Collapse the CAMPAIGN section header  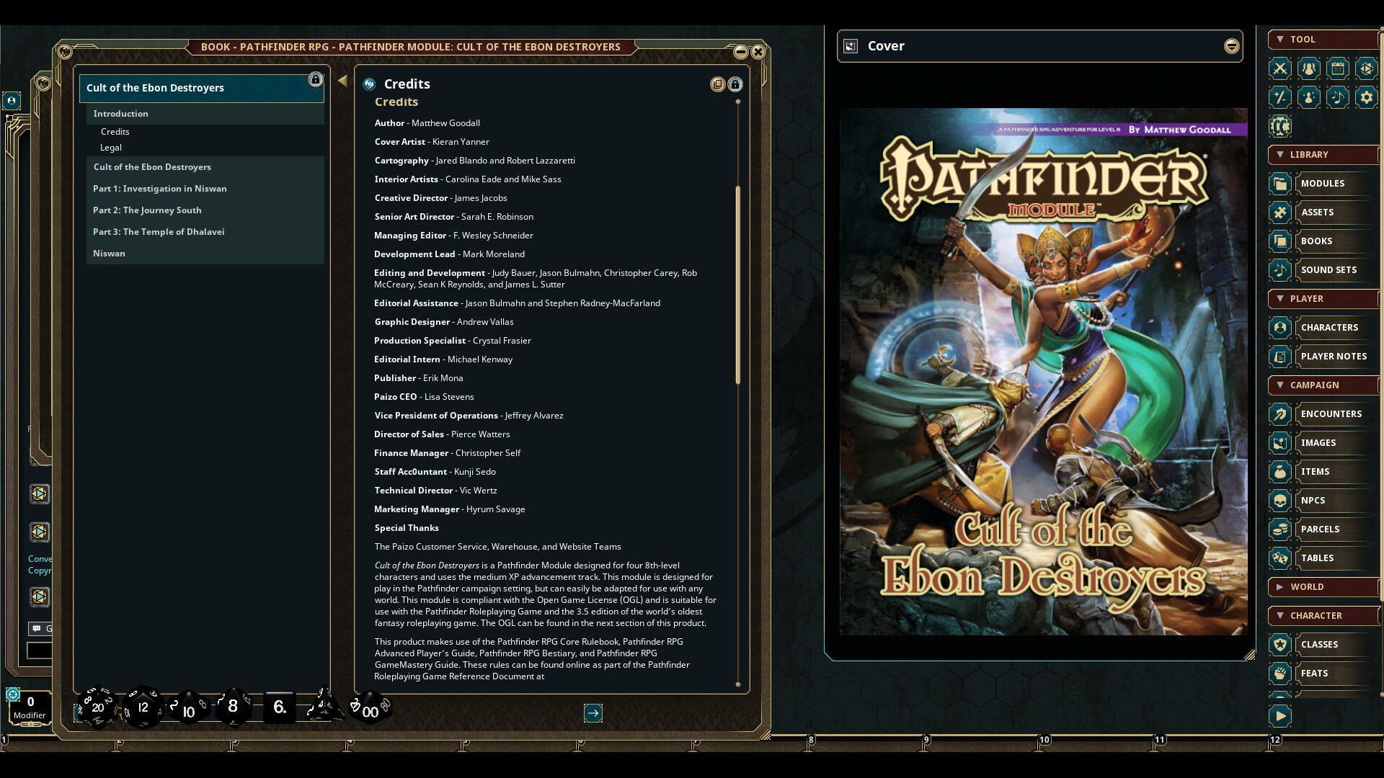(x=1281, y=385)
